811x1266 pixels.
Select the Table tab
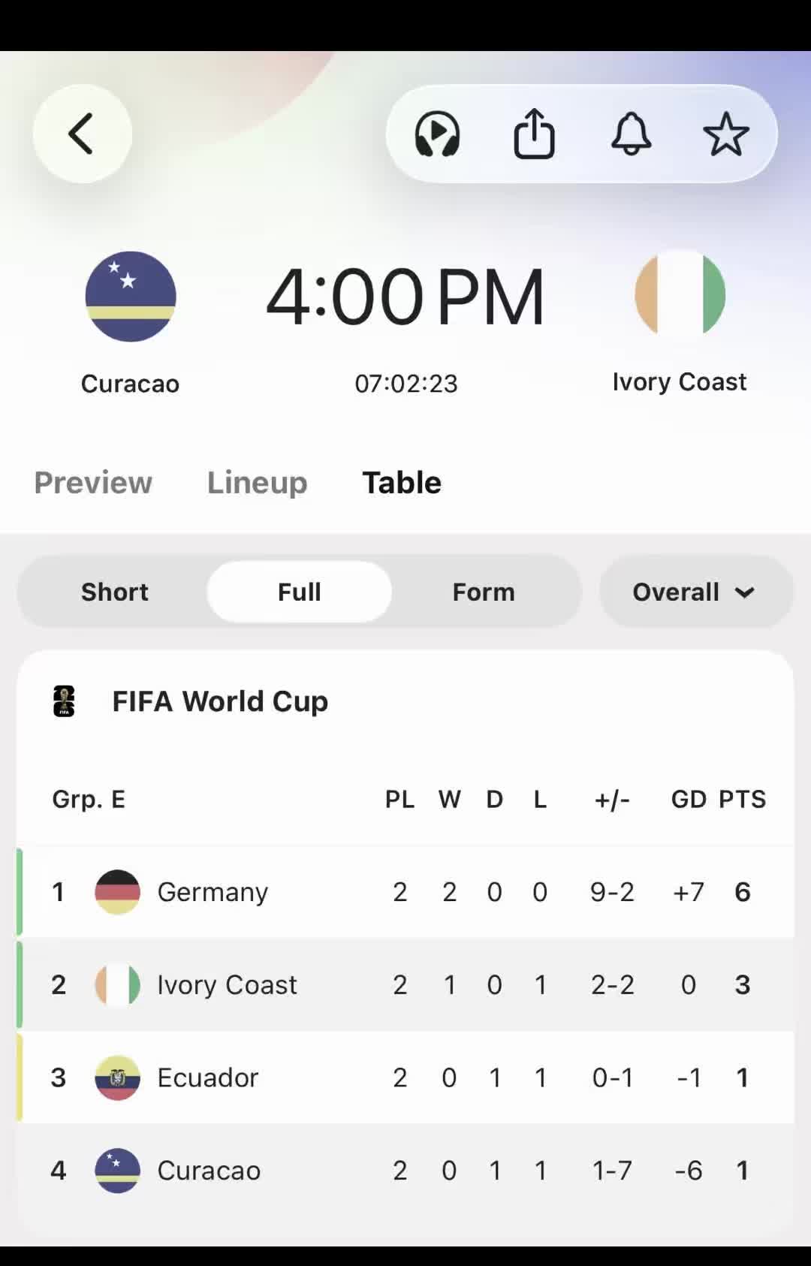tap(402, 482)
